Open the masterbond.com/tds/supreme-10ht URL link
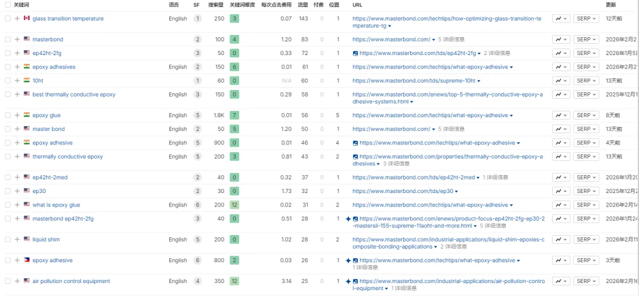The height and width of the screenshot is (296, 639). pos(414,81)
